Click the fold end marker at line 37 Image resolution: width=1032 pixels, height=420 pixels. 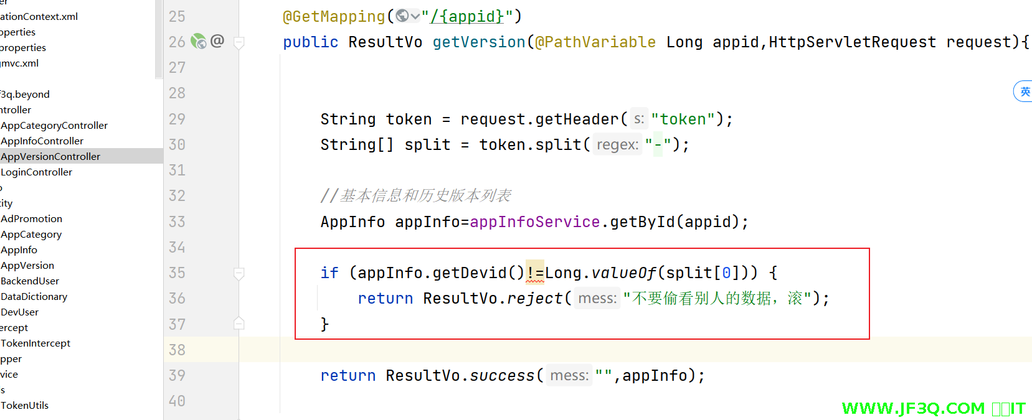tap(239, 324)
